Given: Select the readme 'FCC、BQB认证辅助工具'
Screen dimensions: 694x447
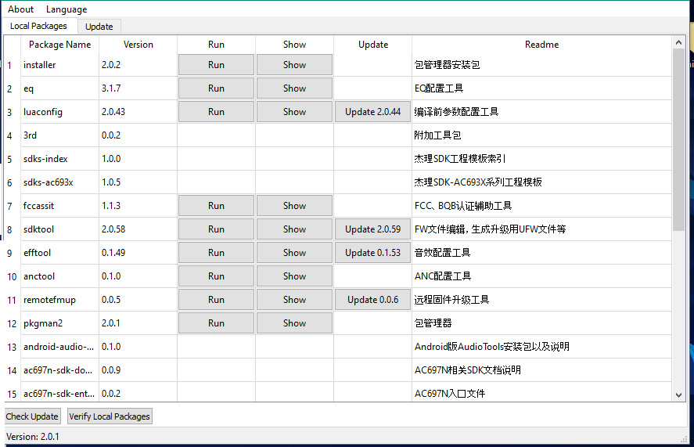Looking at the screenshot, I should [x=541, y=206].
